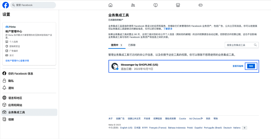271x139 pixels.
Task: Open 隐私 settings via lock icon
Action: point(4,81)
